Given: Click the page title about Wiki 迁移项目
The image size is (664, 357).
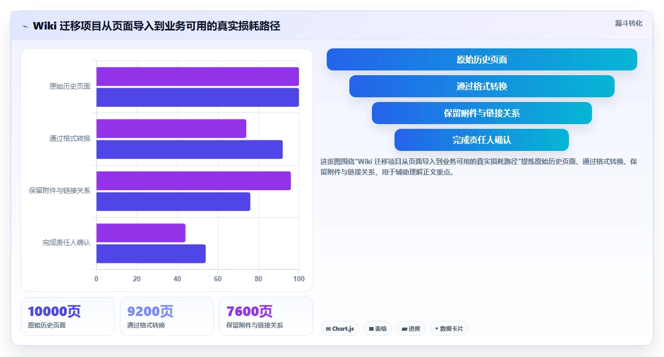Looking at the screenshot, I should pyautogui.click(x=157, y=26).
